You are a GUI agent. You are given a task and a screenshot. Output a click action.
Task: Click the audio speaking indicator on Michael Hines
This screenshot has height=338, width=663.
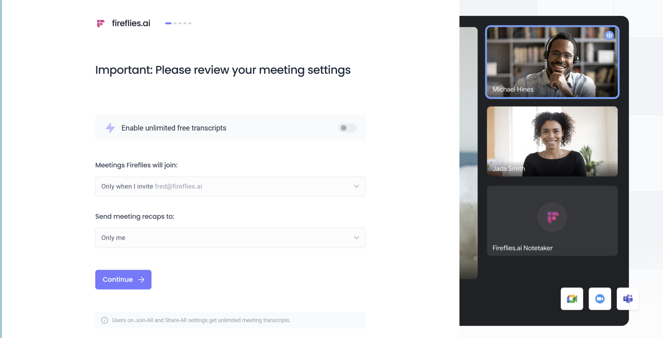[x=609, y=35]
